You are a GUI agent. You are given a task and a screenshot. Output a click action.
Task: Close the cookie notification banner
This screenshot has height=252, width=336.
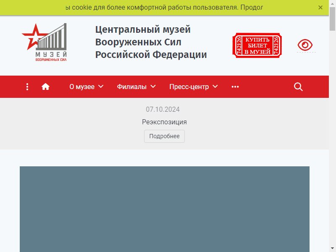point(320,8)
